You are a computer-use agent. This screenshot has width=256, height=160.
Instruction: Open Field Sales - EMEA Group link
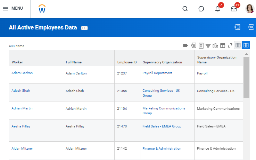162,126
